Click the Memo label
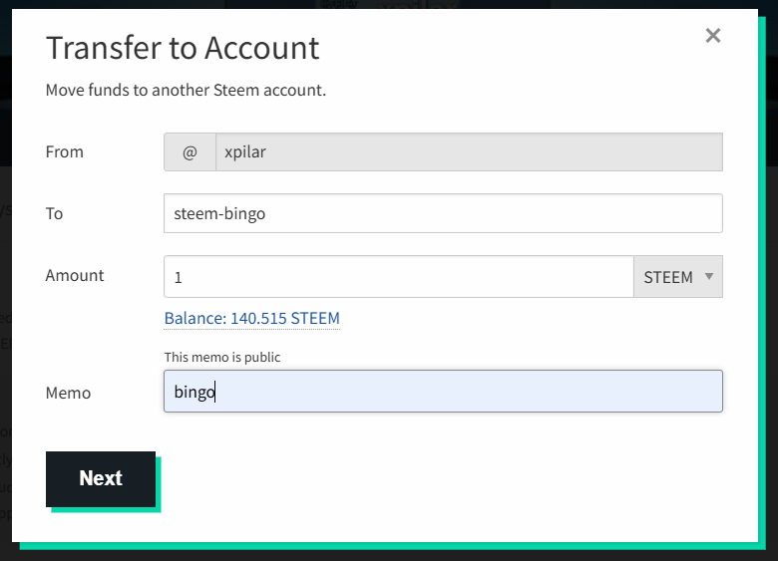This screenshot has height=561, width=778. click(x=68, y=393)
